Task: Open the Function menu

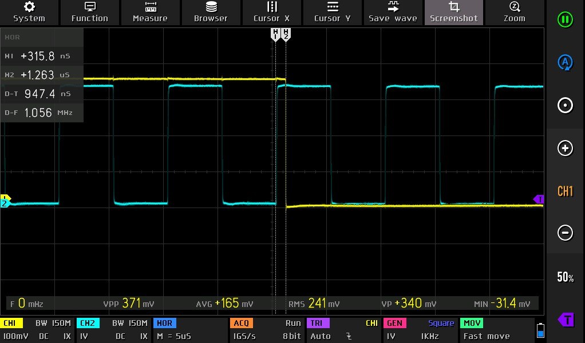Action: [x=90, y=12]
